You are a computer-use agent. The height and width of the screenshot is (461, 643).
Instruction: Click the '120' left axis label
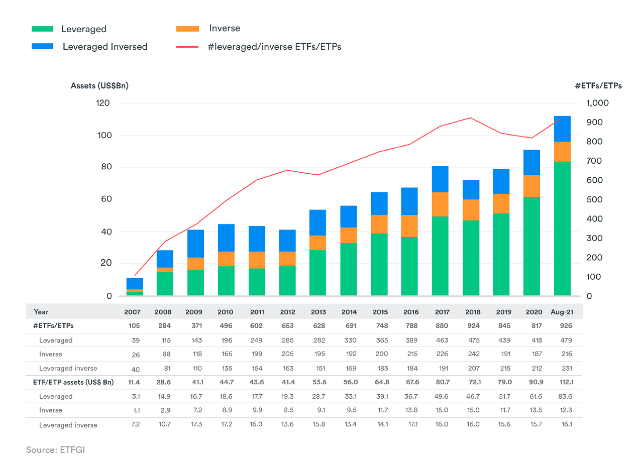pos(103,103)
